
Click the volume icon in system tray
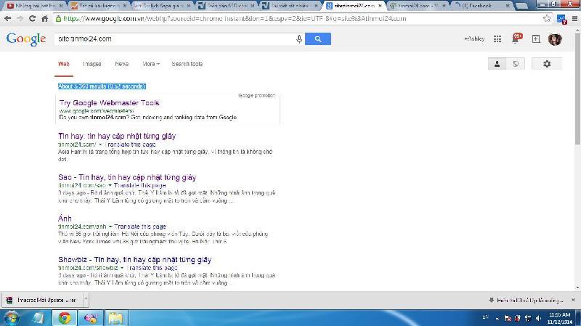coord(538,318)
